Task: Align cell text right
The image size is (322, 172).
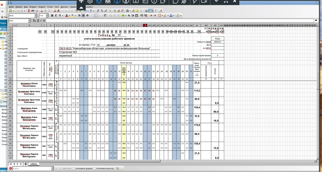Action: (87, 16)
